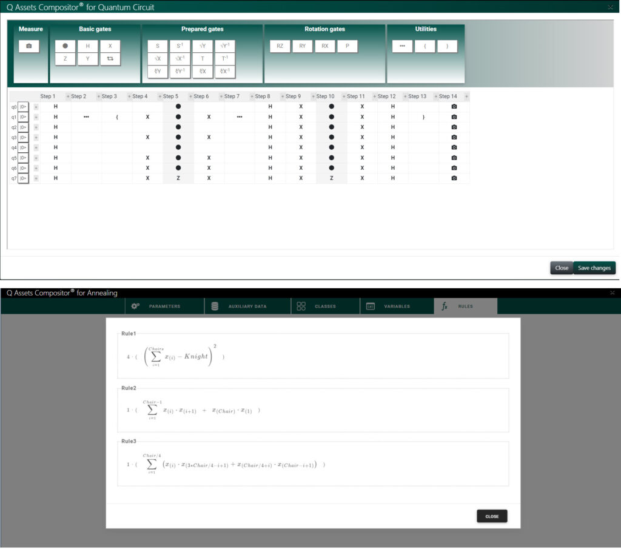Pick the T gate from Prepared gates
Image resolution: width=621 pixels, height=560 pixels.
pos(202,59)
